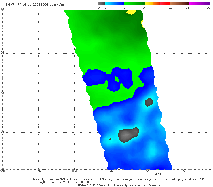Click the small gray patch near 165E 24N

tap(111, 139)
